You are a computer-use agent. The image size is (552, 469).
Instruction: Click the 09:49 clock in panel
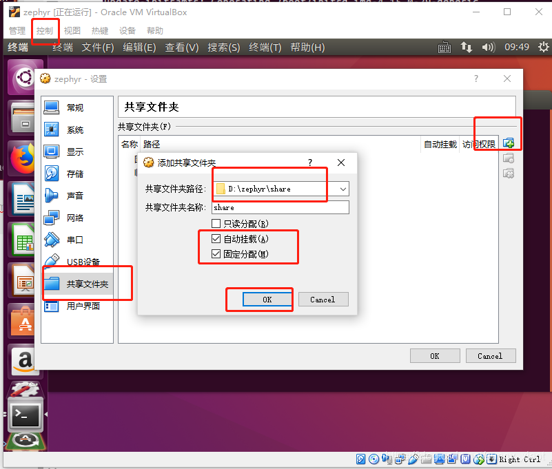click(517, 47)
